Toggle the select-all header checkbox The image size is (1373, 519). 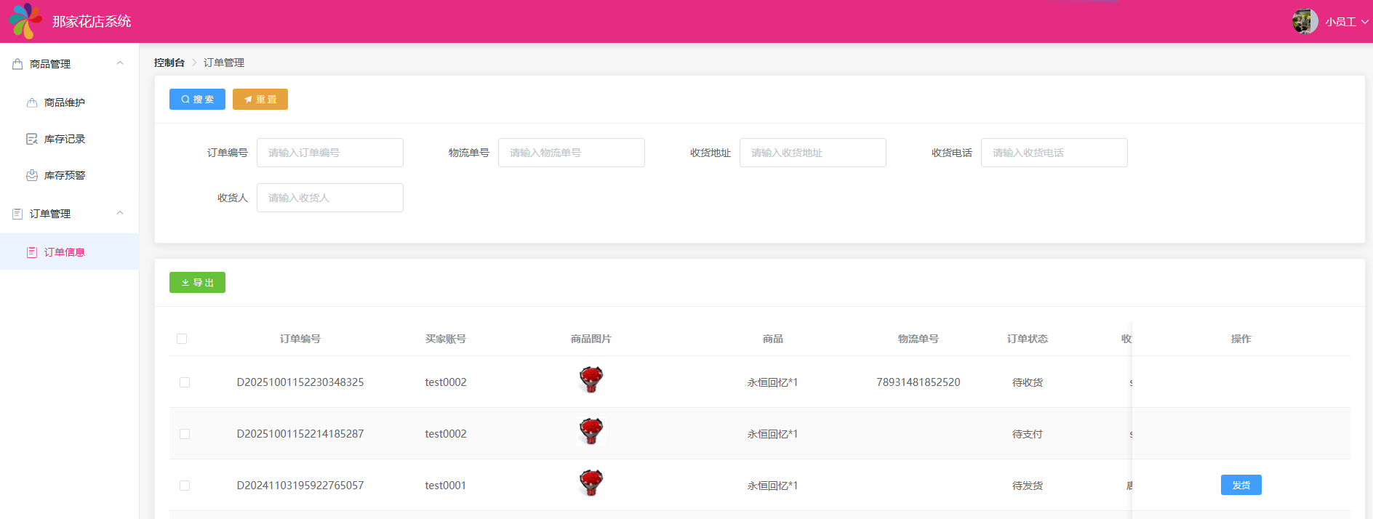pos(182,339)
